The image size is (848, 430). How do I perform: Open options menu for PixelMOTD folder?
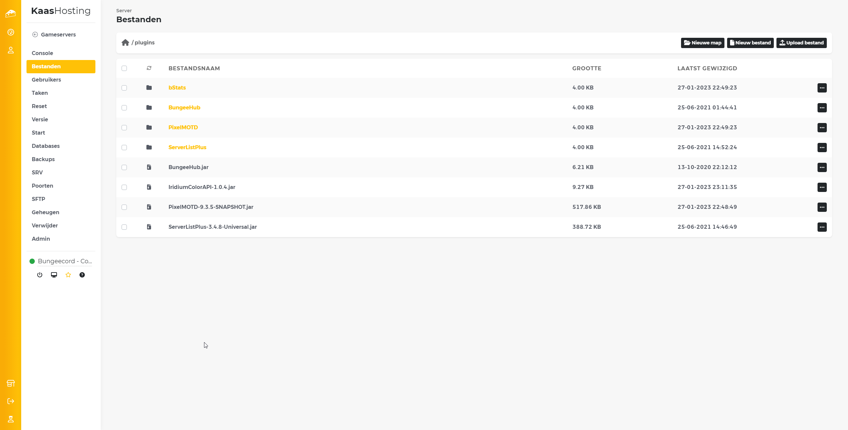822,128
